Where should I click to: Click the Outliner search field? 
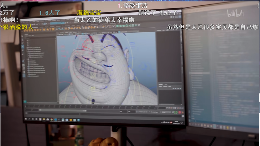(40, 38)
